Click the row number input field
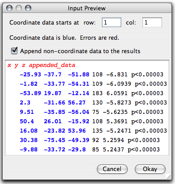Image resolution: width=175 pixels, height=184 pixels. tap(112, 22)
